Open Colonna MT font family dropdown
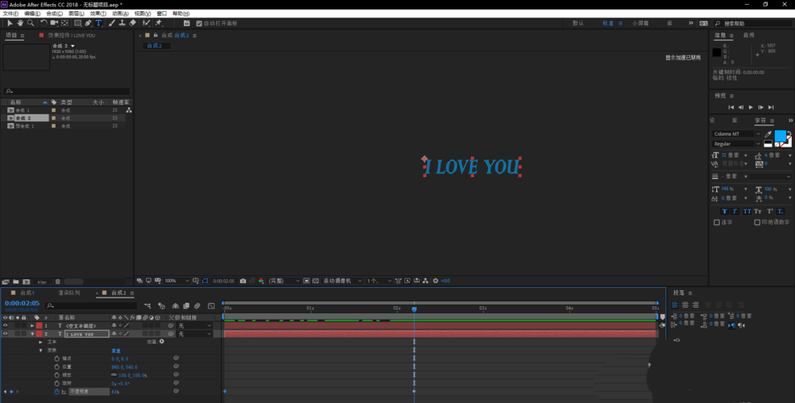This screenshot has height=403, width=795. [737, 134]
